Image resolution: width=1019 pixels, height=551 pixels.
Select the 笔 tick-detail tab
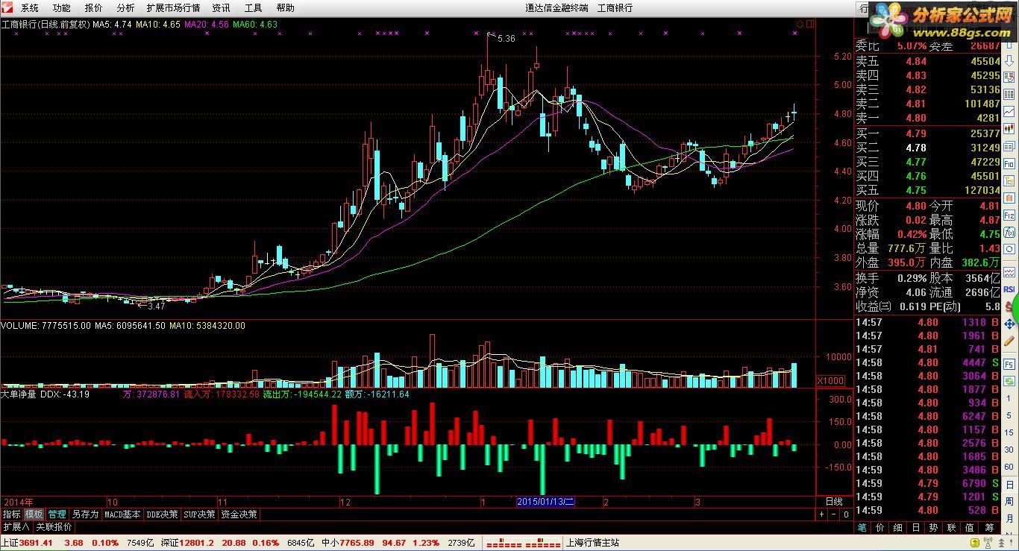tap(862, 527)
